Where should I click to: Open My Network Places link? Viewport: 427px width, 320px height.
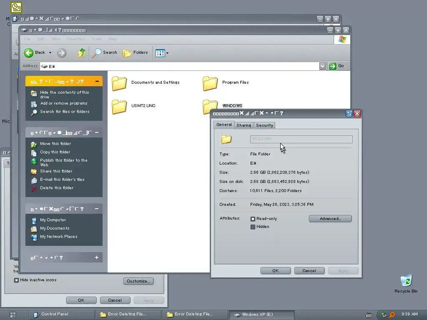pyautogui.click(x=58, y=237)
